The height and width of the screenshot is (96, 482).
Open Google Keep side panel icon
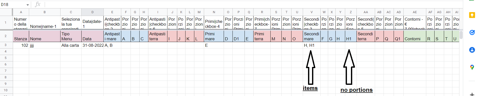tap(472, 15)
